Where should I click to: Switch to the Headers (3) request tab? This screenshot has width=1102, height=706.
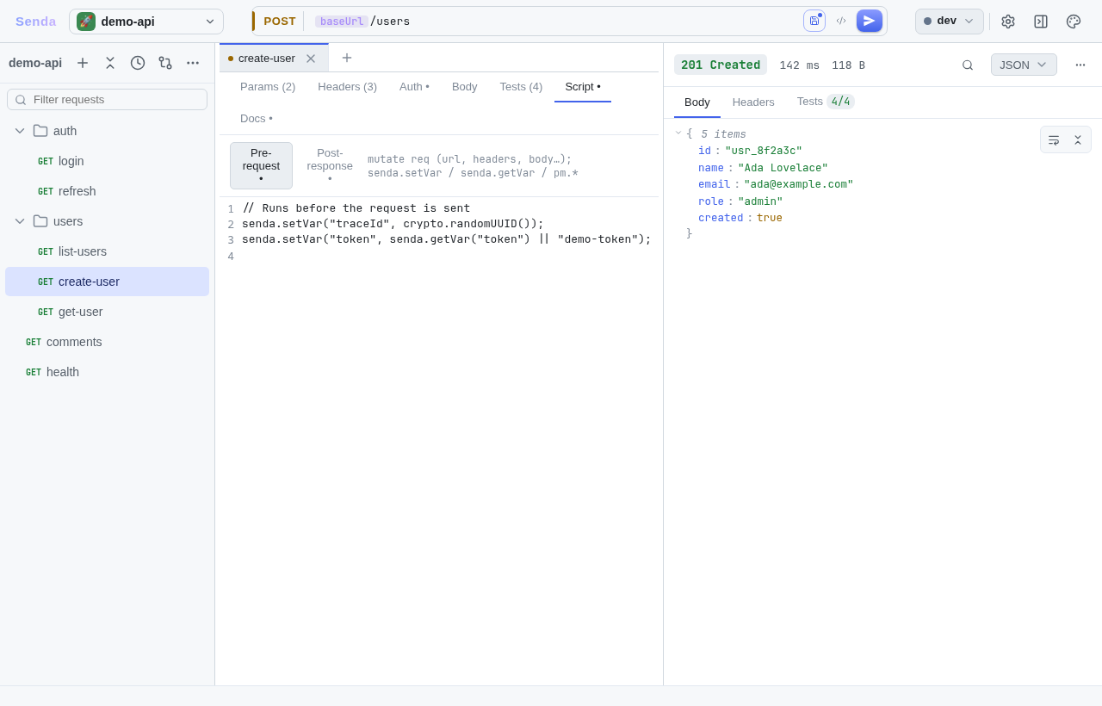click(348, 86)
